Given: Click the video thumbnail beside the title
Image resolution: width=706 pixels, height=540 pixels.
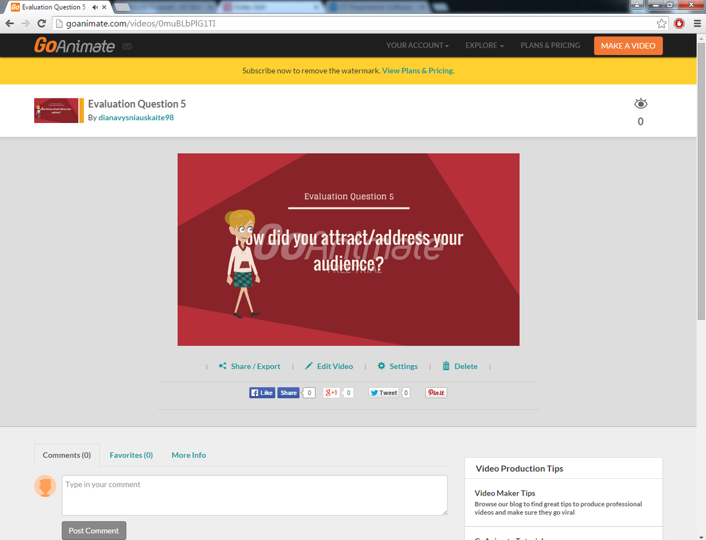Looking at the screenshot, I should coord(56,110).
